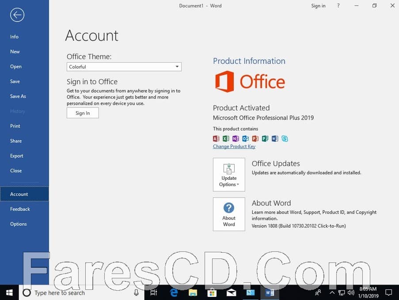Screen dimensions: 399x300
Task: Click the volume speaker icon
Action: click(351, 292)
